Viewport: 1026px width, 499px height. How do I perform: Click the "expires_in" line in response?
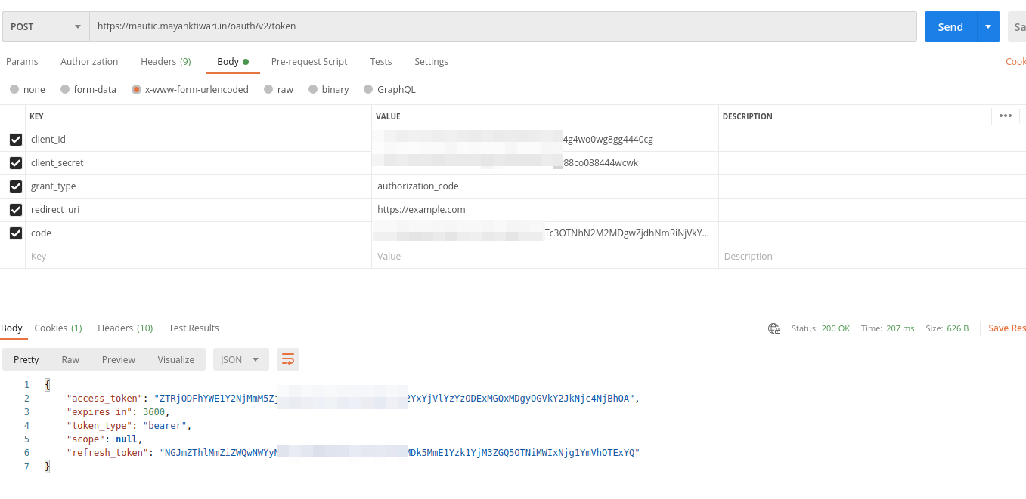119,412
